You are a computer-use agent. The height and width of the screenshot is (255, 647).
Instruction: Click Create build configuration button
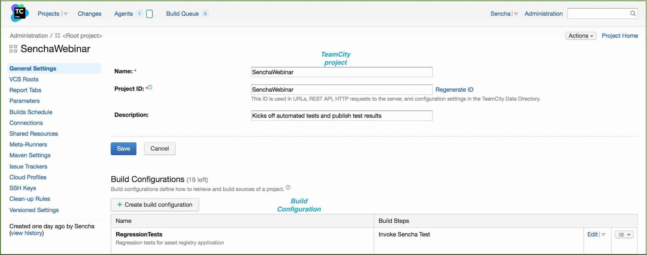pos(155,205)
